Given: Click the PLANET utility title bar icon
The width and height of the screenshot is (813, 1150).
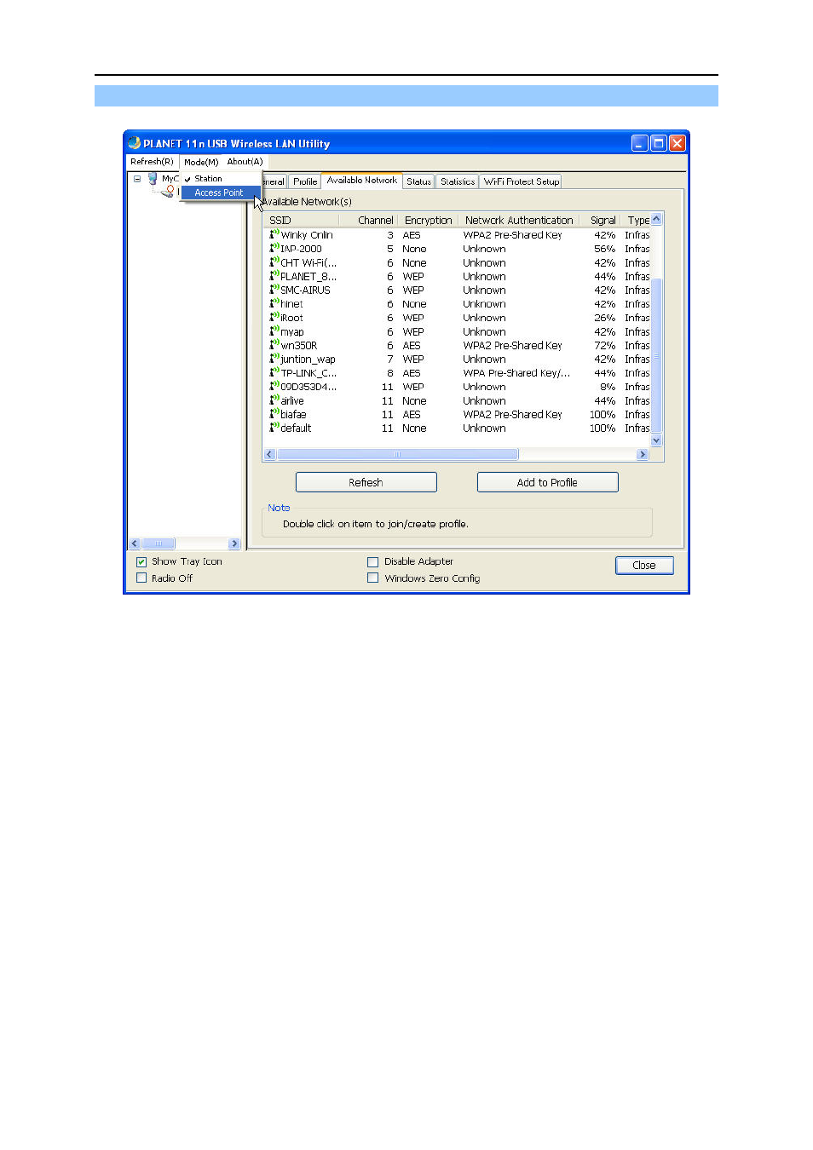Looking at the screenshot, I should 134,143.
